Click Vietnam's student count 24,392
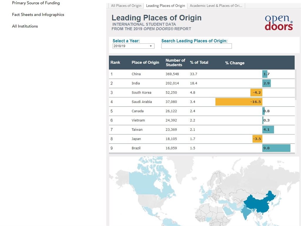This screenshot has width=301, height=226. (x=171, y=120)
